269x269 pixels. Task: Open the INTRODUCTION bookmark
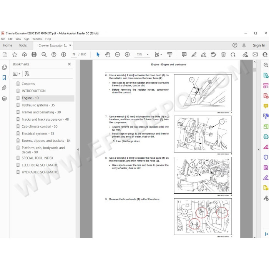tap(34, 91)
